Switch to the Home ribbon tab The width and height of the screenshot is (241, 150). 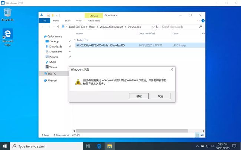[x=56, y=21]
